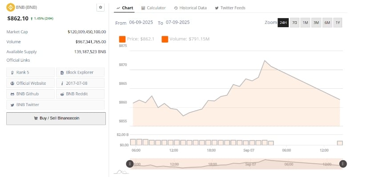
Task: Switch to the Twitter Feeds tab
Action: pos(230,8)
